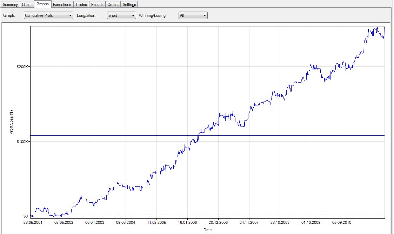Switch to the Periods tab
394x234 pixels.
[97, 5]
